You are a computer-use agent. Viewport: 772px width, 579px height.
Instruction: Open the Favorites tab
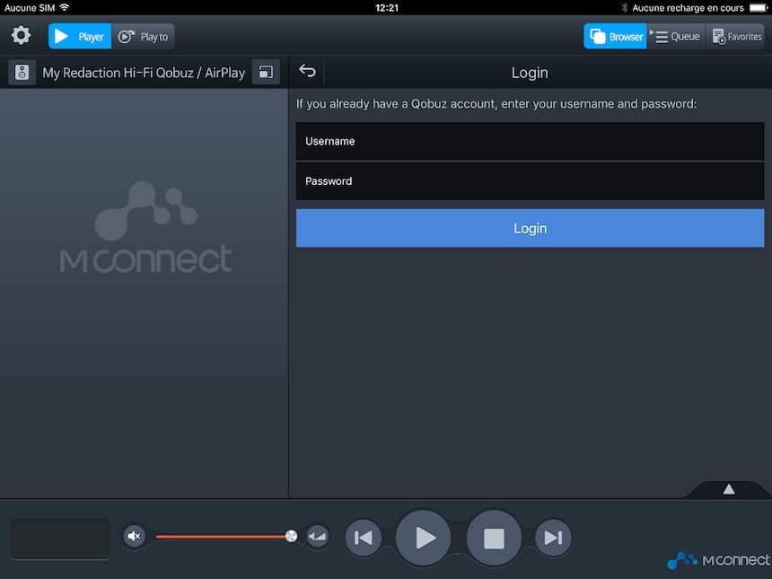pyautogui.click(x=735, y=37)
